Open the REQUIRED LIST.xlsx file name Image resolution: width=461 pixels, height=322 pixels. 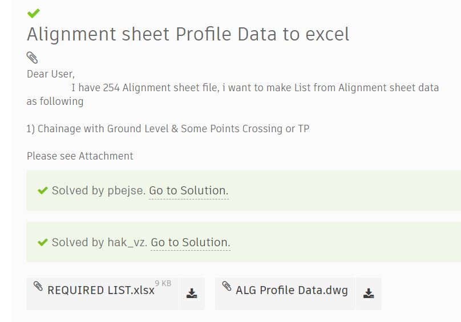[101, 291]
